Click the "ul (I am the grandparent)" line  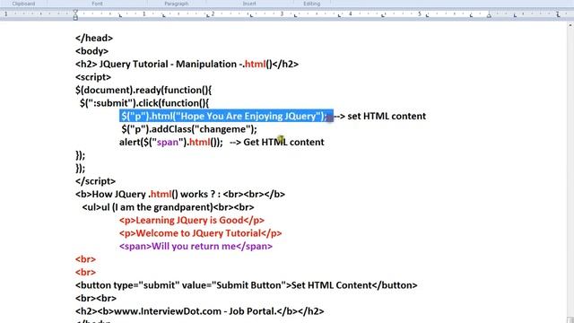(x=168, y=207)
